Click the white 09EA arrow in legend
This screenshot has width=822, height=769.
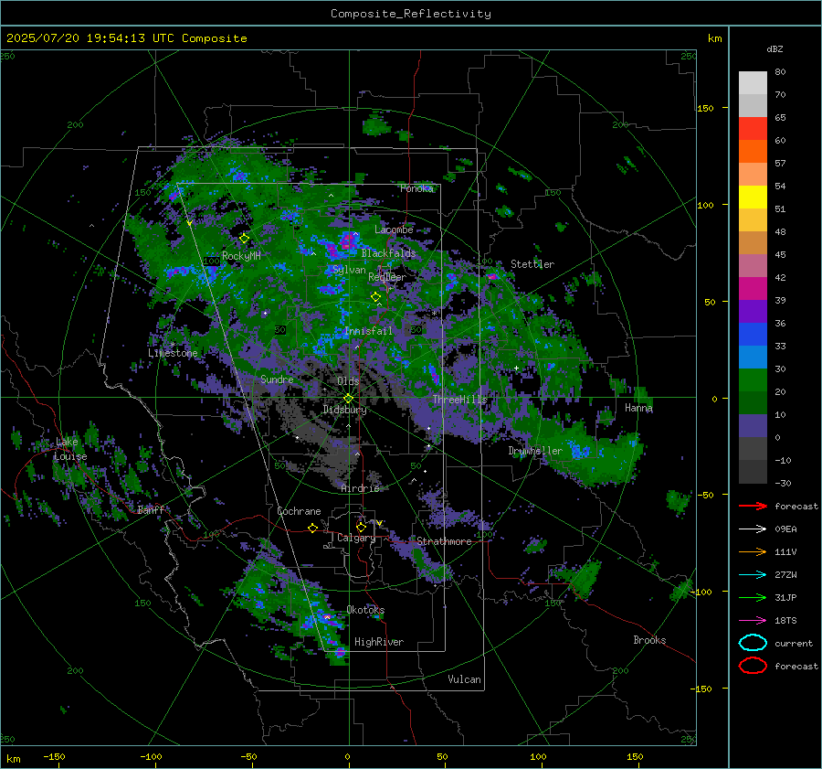(x=753, y=529)
